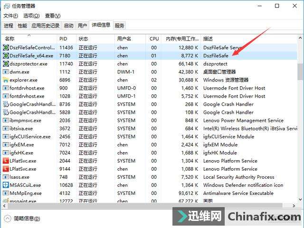Screen dimensions: 304x228
Task: Open the 查看(V) menu
Action: click(x=53, y=16)
